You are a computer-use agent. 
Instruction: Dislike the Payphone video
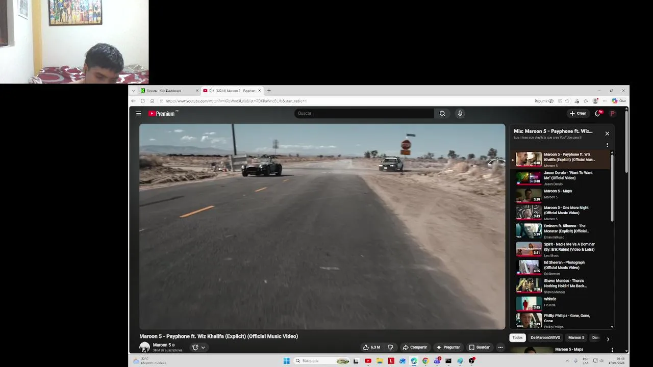point(390,347)
